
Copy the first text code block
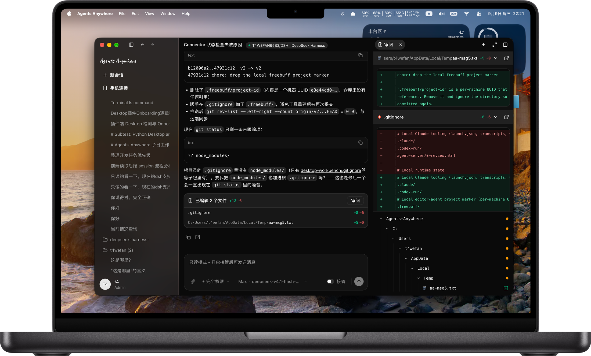point(361,55)
